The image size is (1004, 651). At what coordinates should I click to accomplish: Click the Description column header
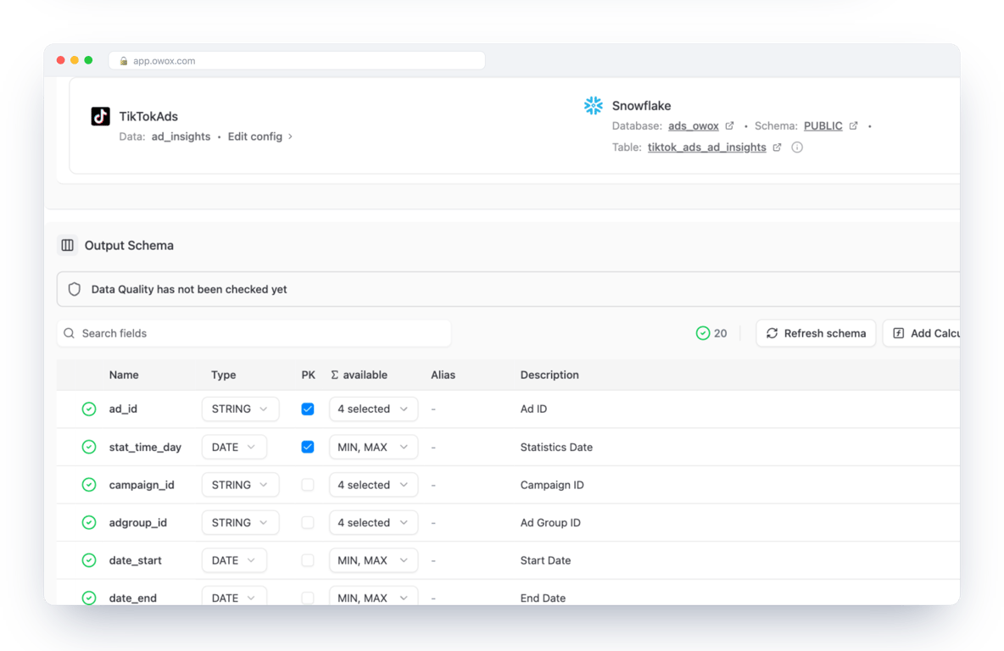click(549, 376)
